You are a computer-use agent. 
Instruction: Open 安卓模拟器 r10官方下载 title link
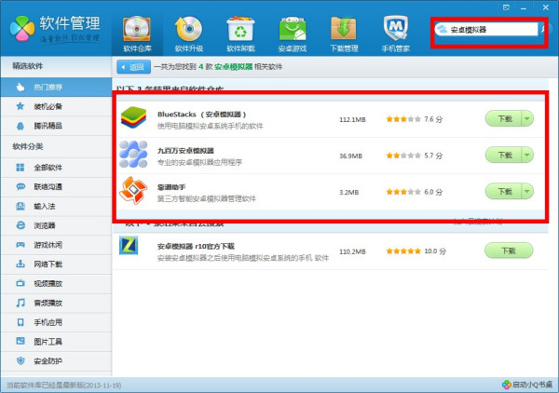coord(196,246)
